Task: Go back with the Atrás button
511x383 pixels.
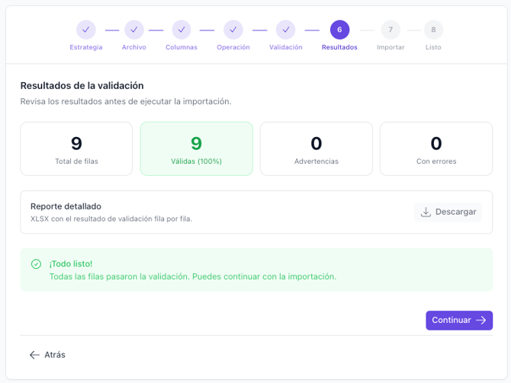Action: pos(47,355)
